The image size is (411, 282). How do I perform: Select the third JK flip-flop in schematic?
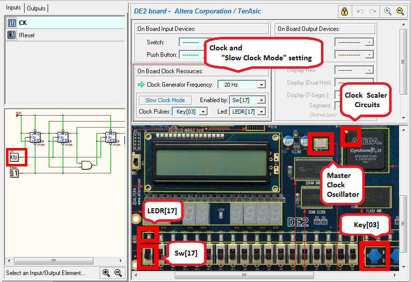[x=110, y=137]
